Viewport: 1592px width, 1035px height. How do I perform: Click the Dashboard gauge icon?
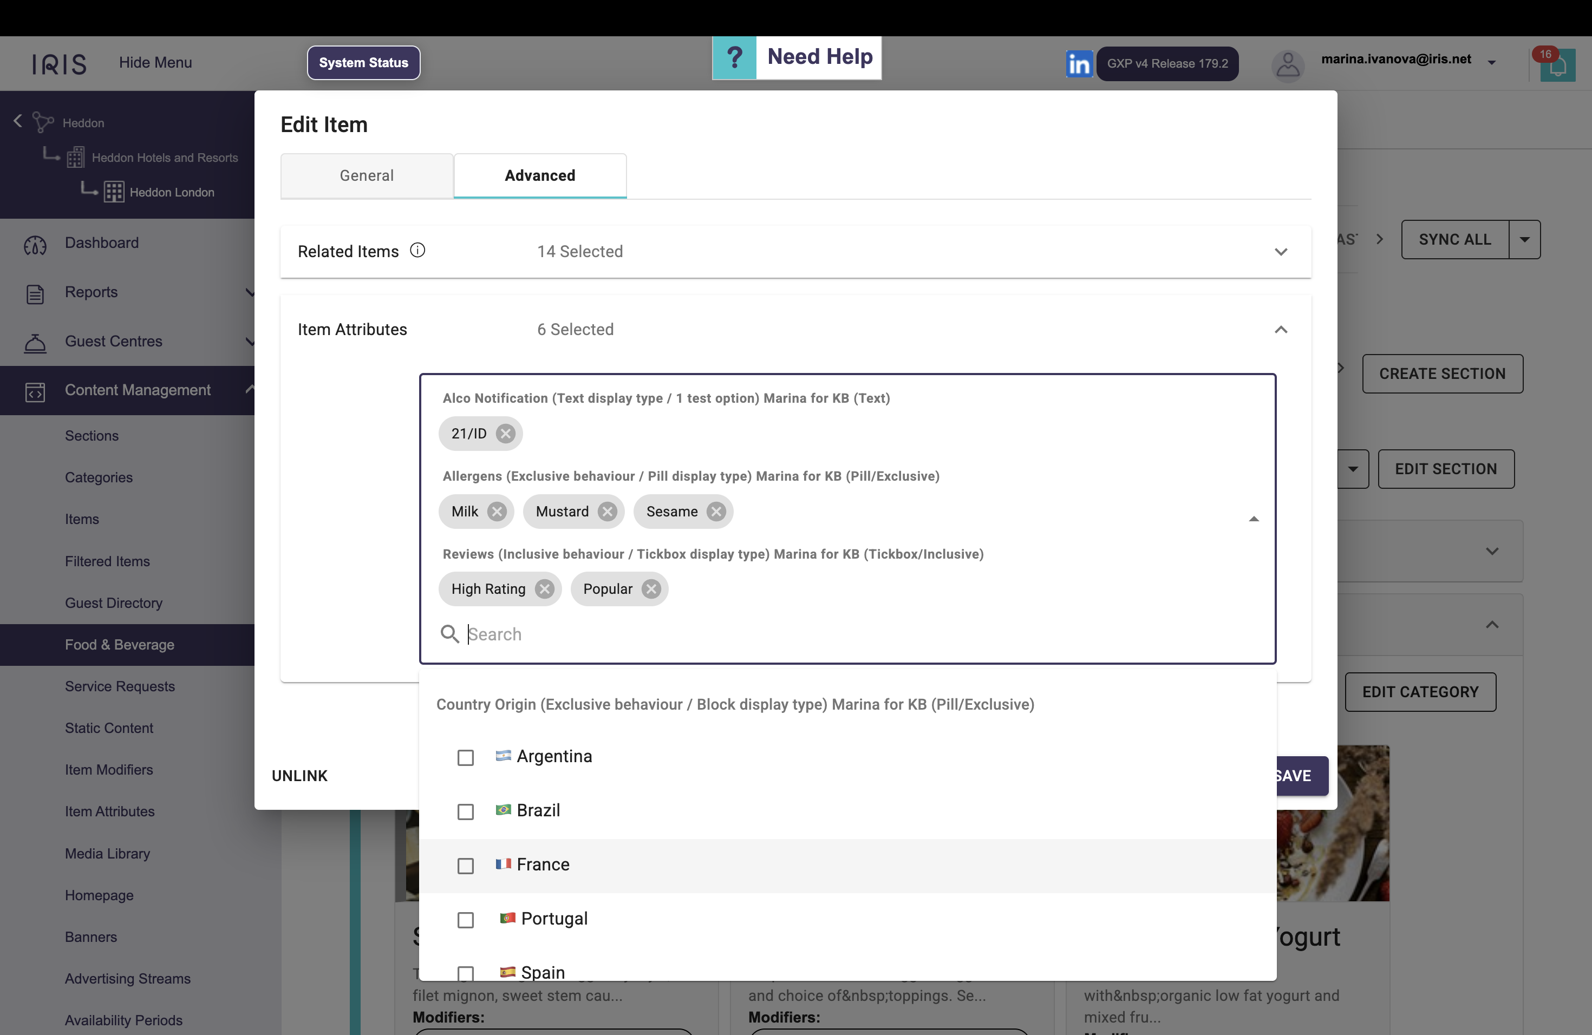tap(35, 244)
